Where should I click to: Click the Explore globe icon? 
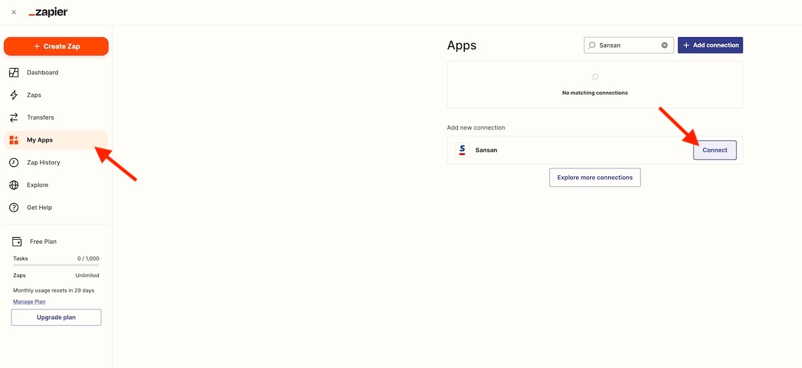pyautogui.click(x=14, y=185)
